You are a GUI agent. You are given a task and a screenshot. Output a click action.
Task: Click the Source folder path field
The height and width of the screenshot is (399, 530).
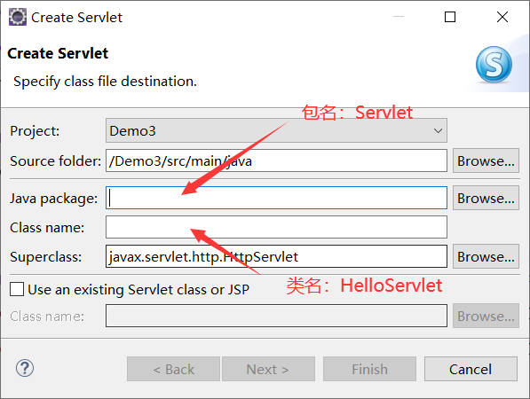coord(276,160)
